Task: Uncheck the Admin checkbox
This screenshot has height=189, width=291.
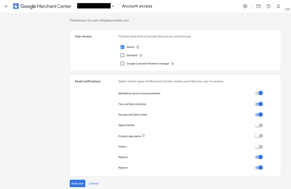Action: tap(122, 47)
